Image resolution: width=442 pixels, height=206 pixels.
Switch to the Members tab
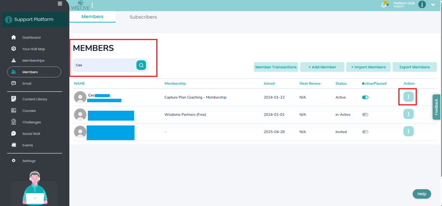92,17
